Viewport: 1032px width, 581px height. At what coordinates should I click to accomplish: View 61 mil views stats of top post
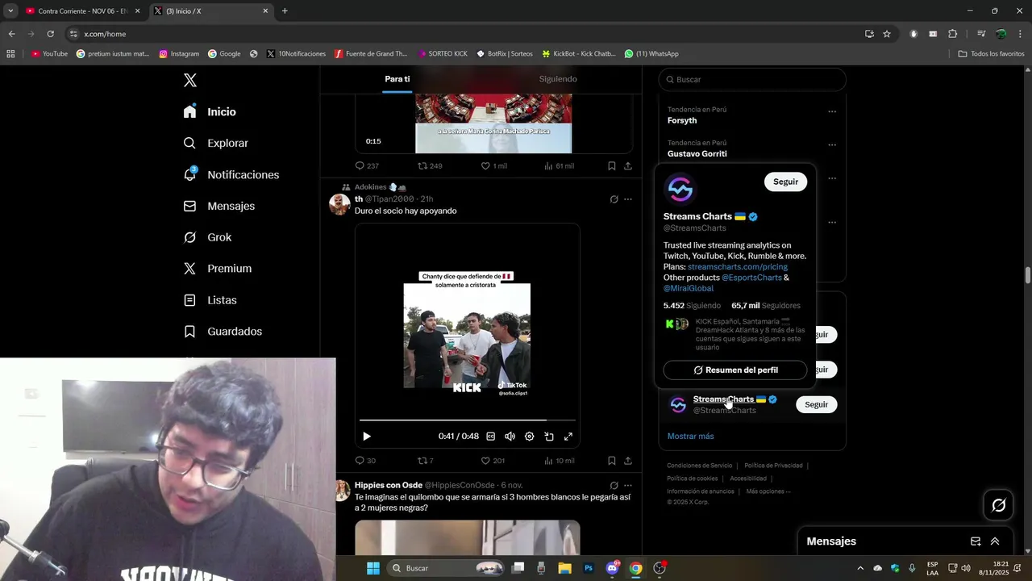coord(559,166)
